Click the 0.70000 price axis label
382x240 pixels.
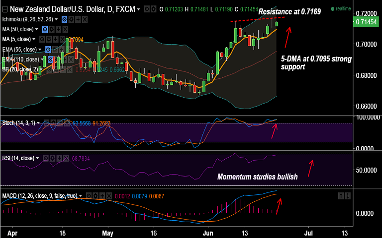[x=366, y=45]
